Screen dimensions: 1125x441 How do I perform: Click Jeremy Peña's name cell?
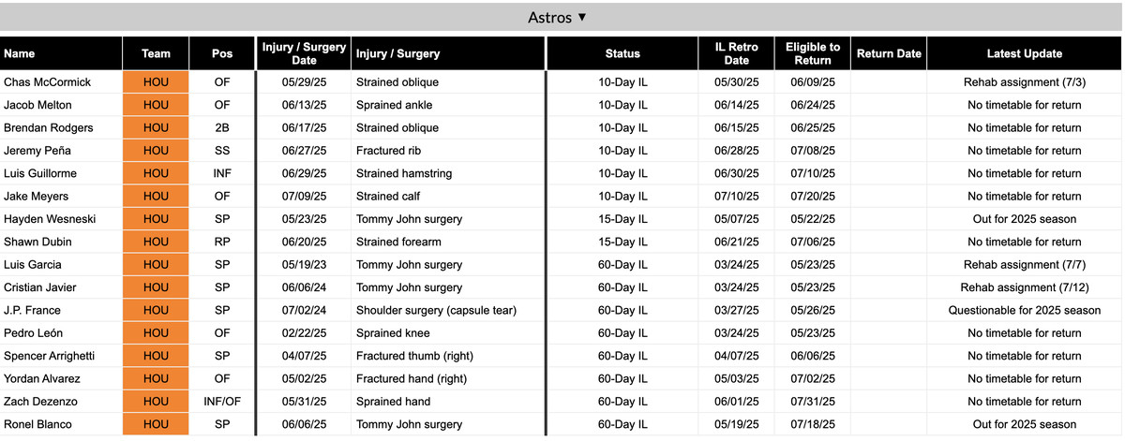coord(37,151)
